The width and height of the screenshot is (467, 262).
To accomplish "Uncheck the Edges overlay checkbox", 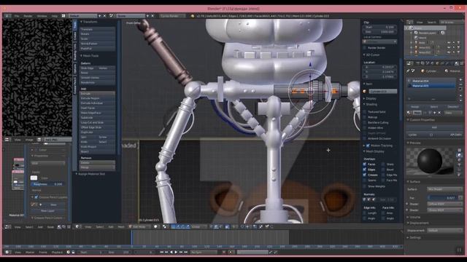I will (x=365, y=170).
